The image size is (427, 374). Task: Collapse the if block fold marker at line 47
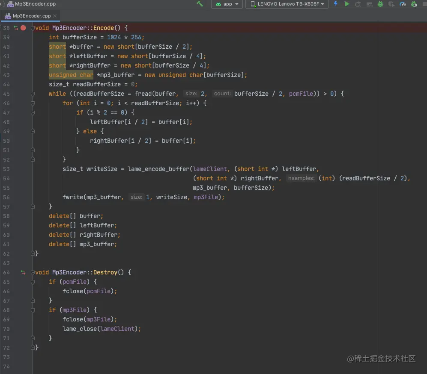(x=33, y=112)
